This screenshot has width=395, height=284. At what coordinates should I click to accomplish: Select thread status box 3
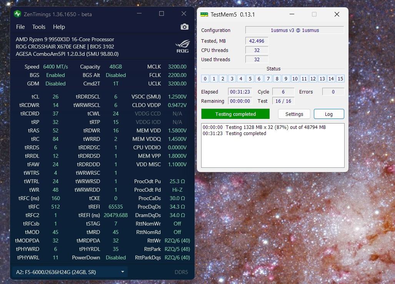pyautogui.click(x=232, y=79)
